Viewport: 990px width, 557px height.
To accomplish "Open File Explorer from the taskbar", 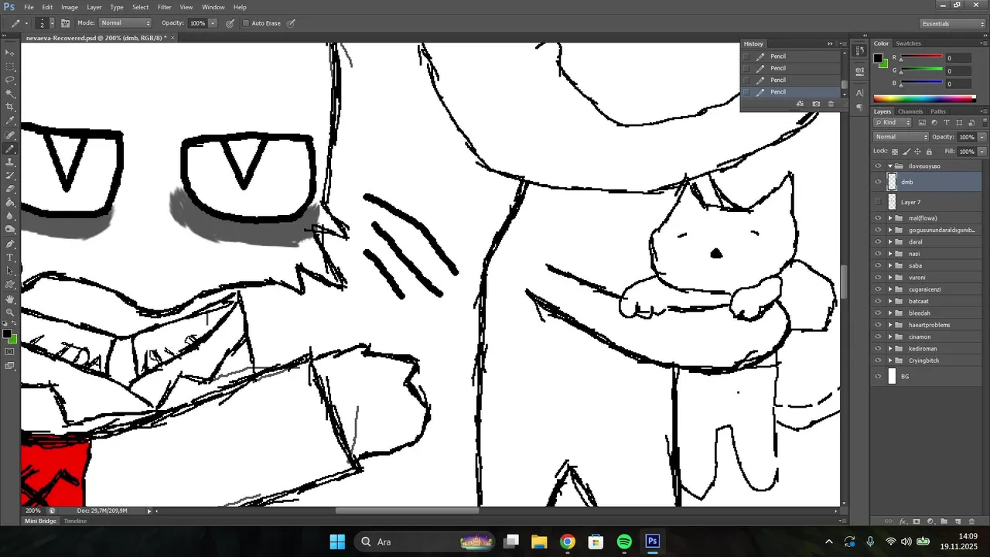I will coord(539,542).
